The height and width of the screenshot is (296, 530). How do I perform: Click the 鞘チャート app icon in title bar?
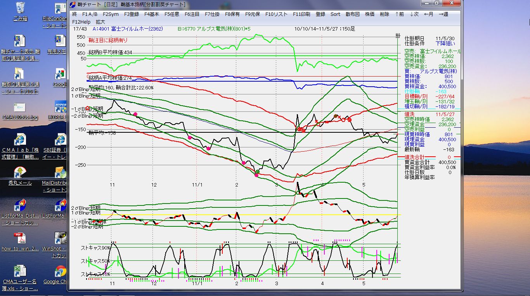73,4
